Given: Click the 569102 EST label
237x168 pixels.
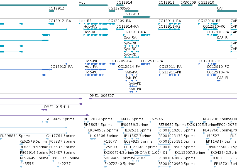Looking at the screenshot, I should click(x=139, y=159).
